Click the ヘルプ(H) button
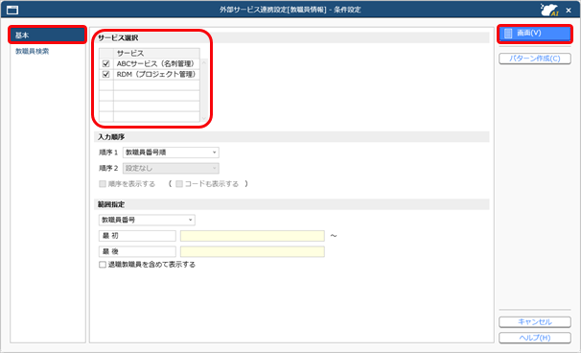 tap(535, 338)
